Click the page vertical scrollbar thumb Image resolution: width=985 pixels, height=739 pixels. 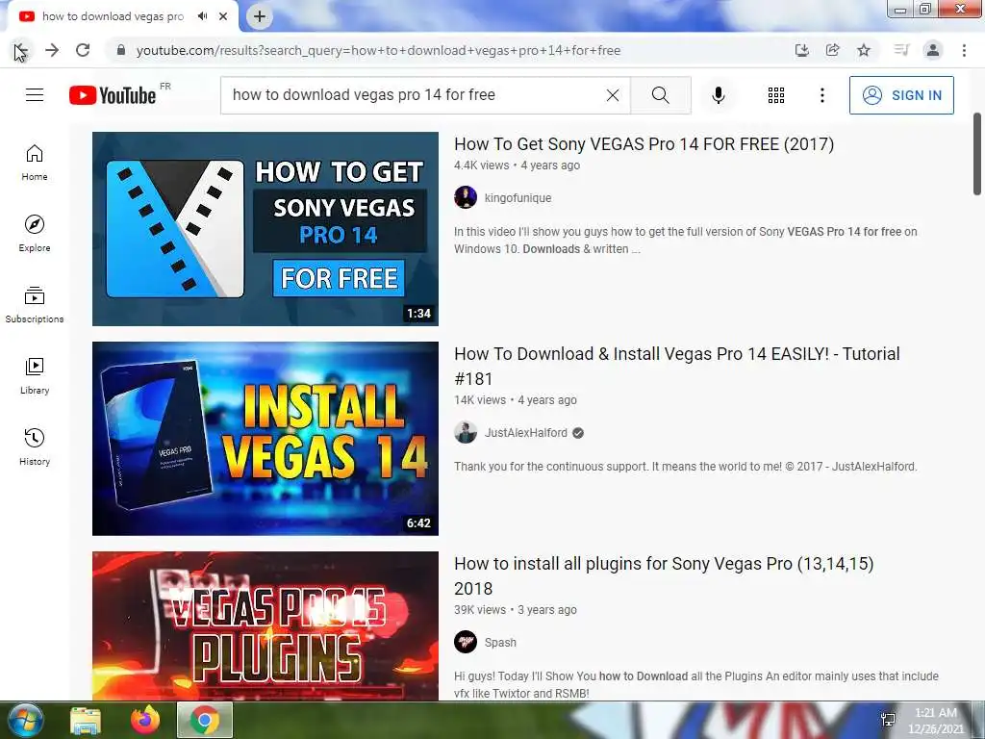tap(977, 154)
